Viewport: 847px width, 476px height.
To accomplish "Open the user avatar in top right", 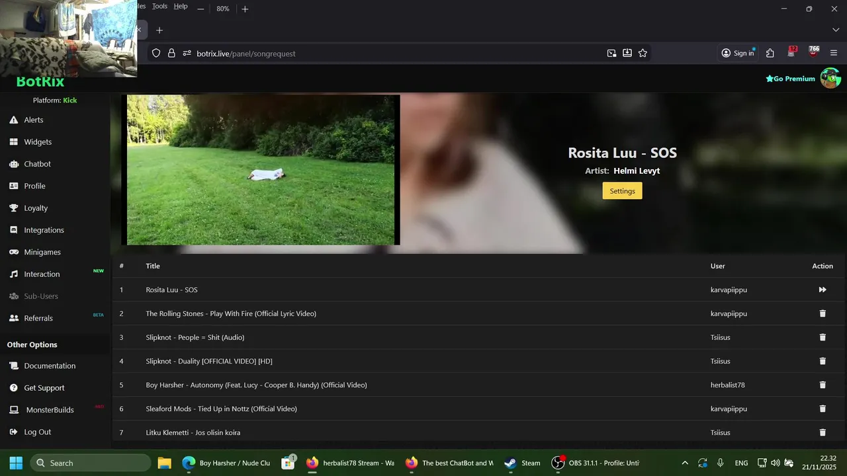I will point(830,78).
